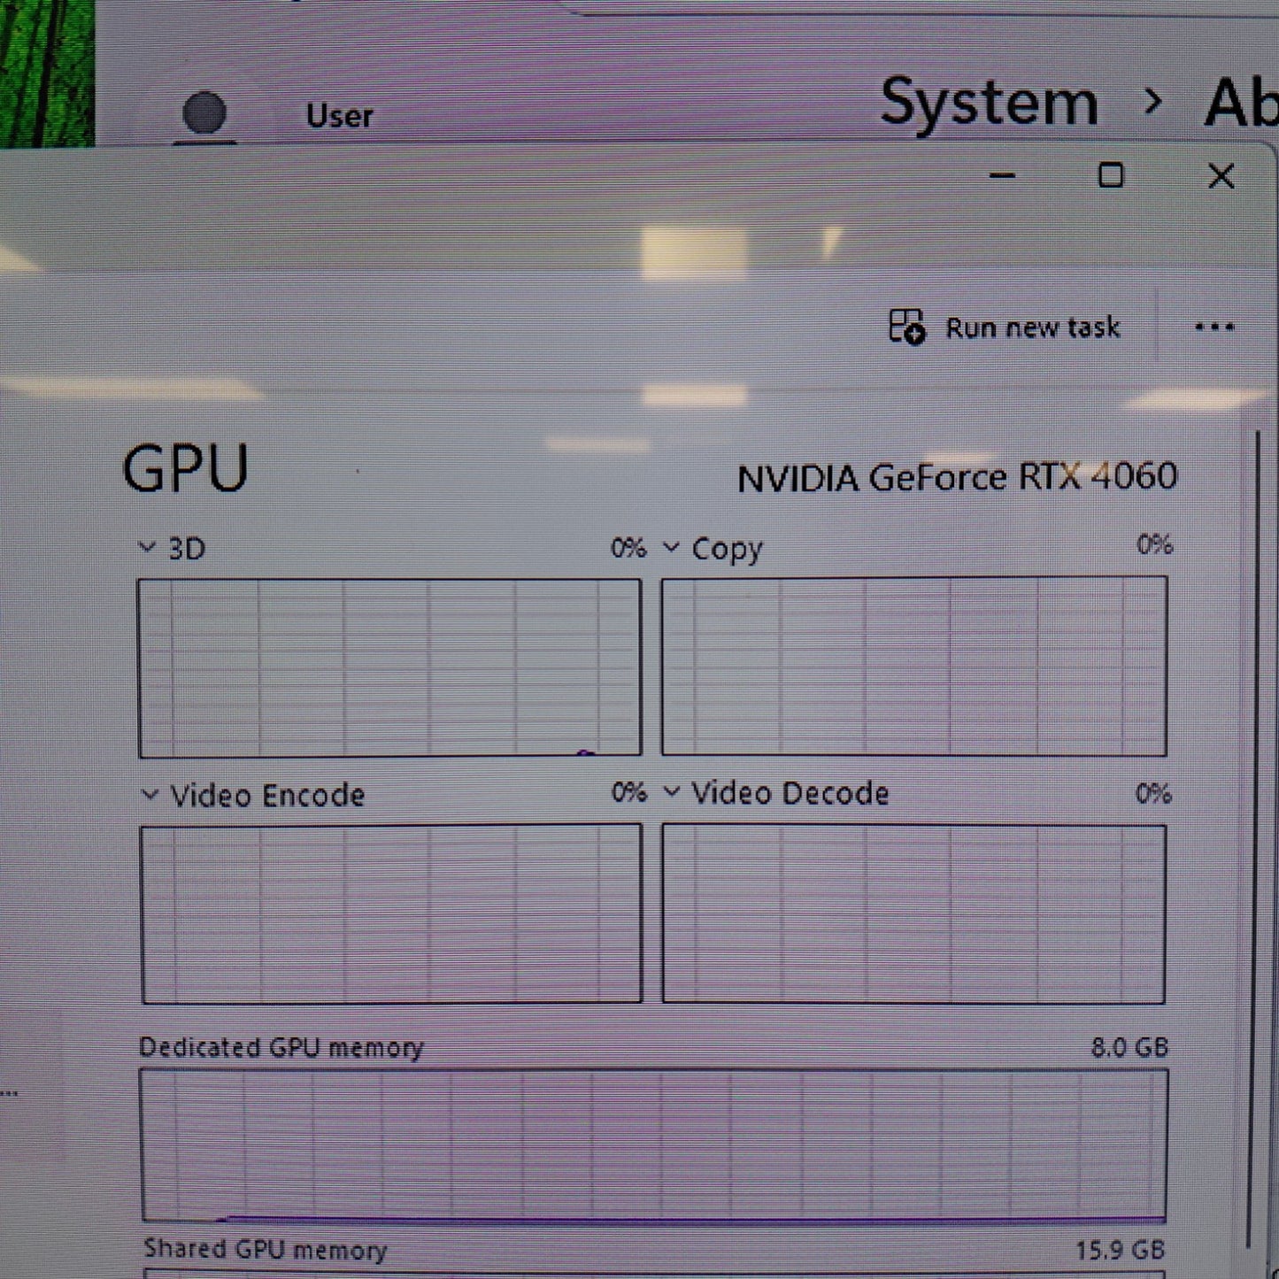1279x1279 pixels.
Task: Open the Video Encode engine dropdown chevron
Action: (150, 795)
